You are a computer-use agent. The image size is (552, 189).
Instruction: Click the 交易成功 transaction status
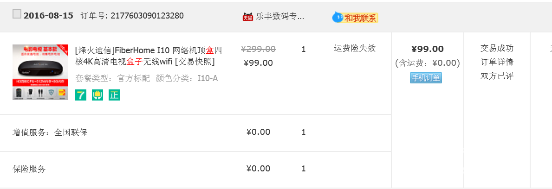(x=497, y=48)
